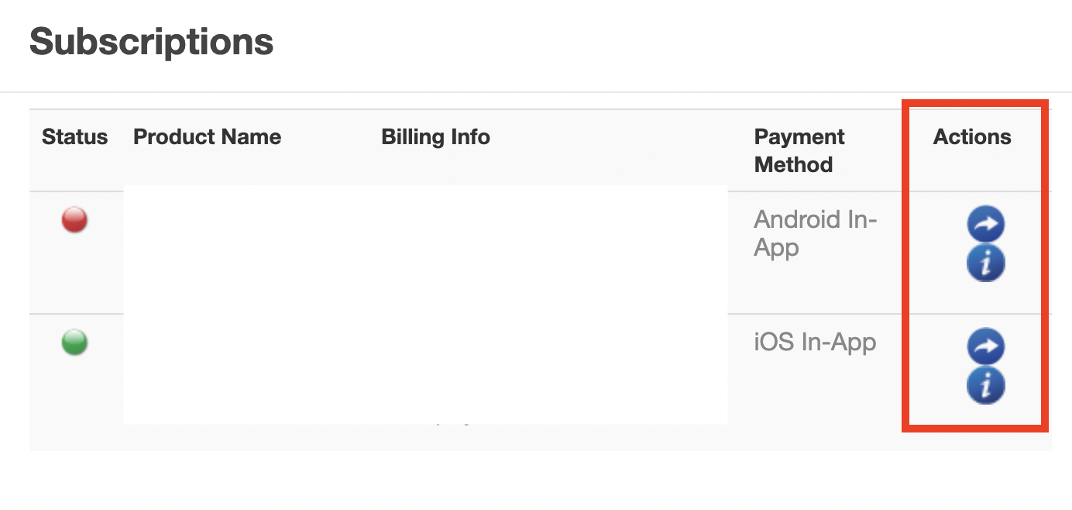This screenshot has width=1072, height=510.
Task: Click the Actions column header
Action: tap(971, 137)
